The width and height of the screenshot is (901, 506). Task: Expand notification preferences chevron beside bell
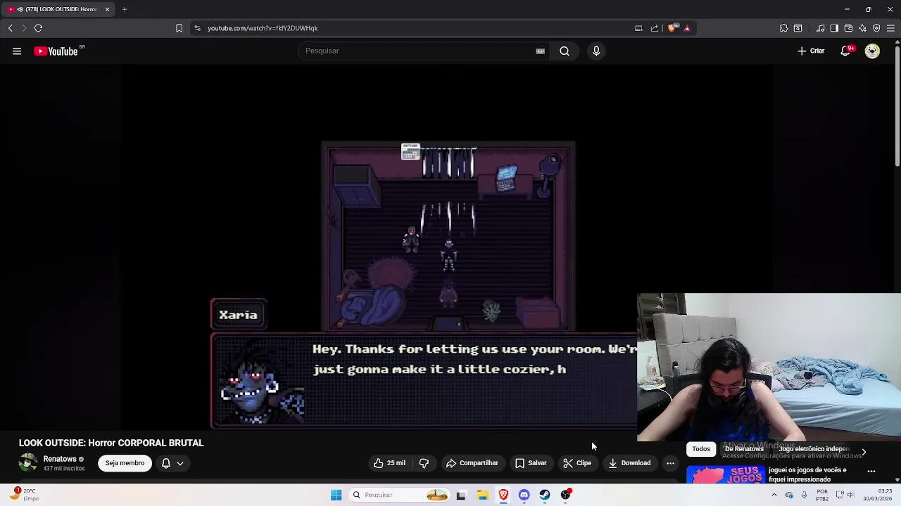180,463
